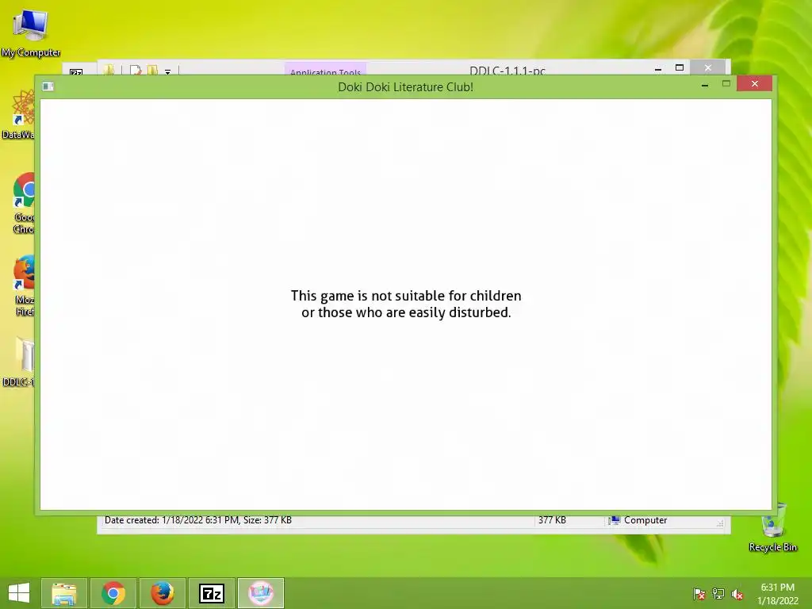Click the muted volume icon in tray
This screenshot has width=812, height=609.
pyautogui.click(x=737, y=594)
